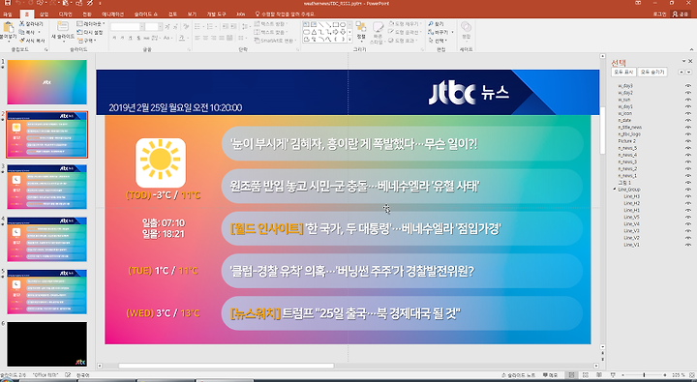This screenshot has width=697, height=382.
Task: Open the font name dropdown
Action: click(142, 27)
